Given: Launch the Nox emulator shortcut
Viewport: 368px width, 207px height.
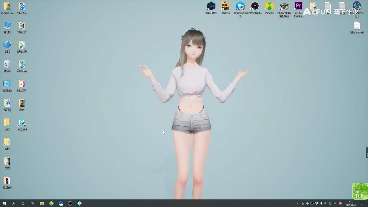Looking at the screenshot, I should [211, 8].
